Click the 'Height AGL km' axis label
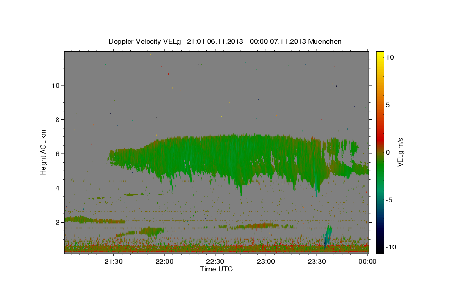The image size is (456, 304). point(44,152)
